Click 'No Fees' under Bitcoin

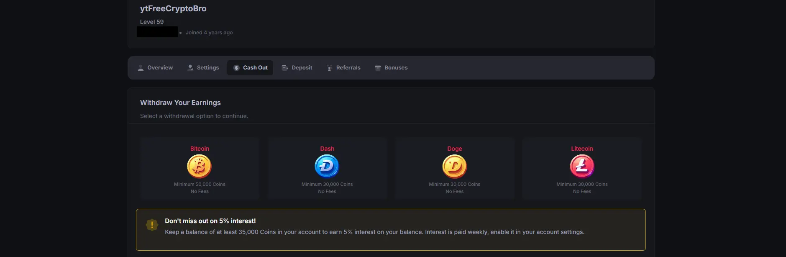pyautogui.click(x=200, y=191)
